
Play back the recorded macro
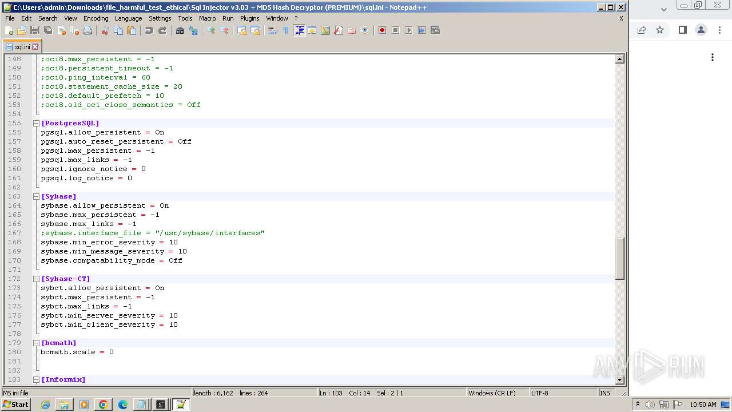408,30
